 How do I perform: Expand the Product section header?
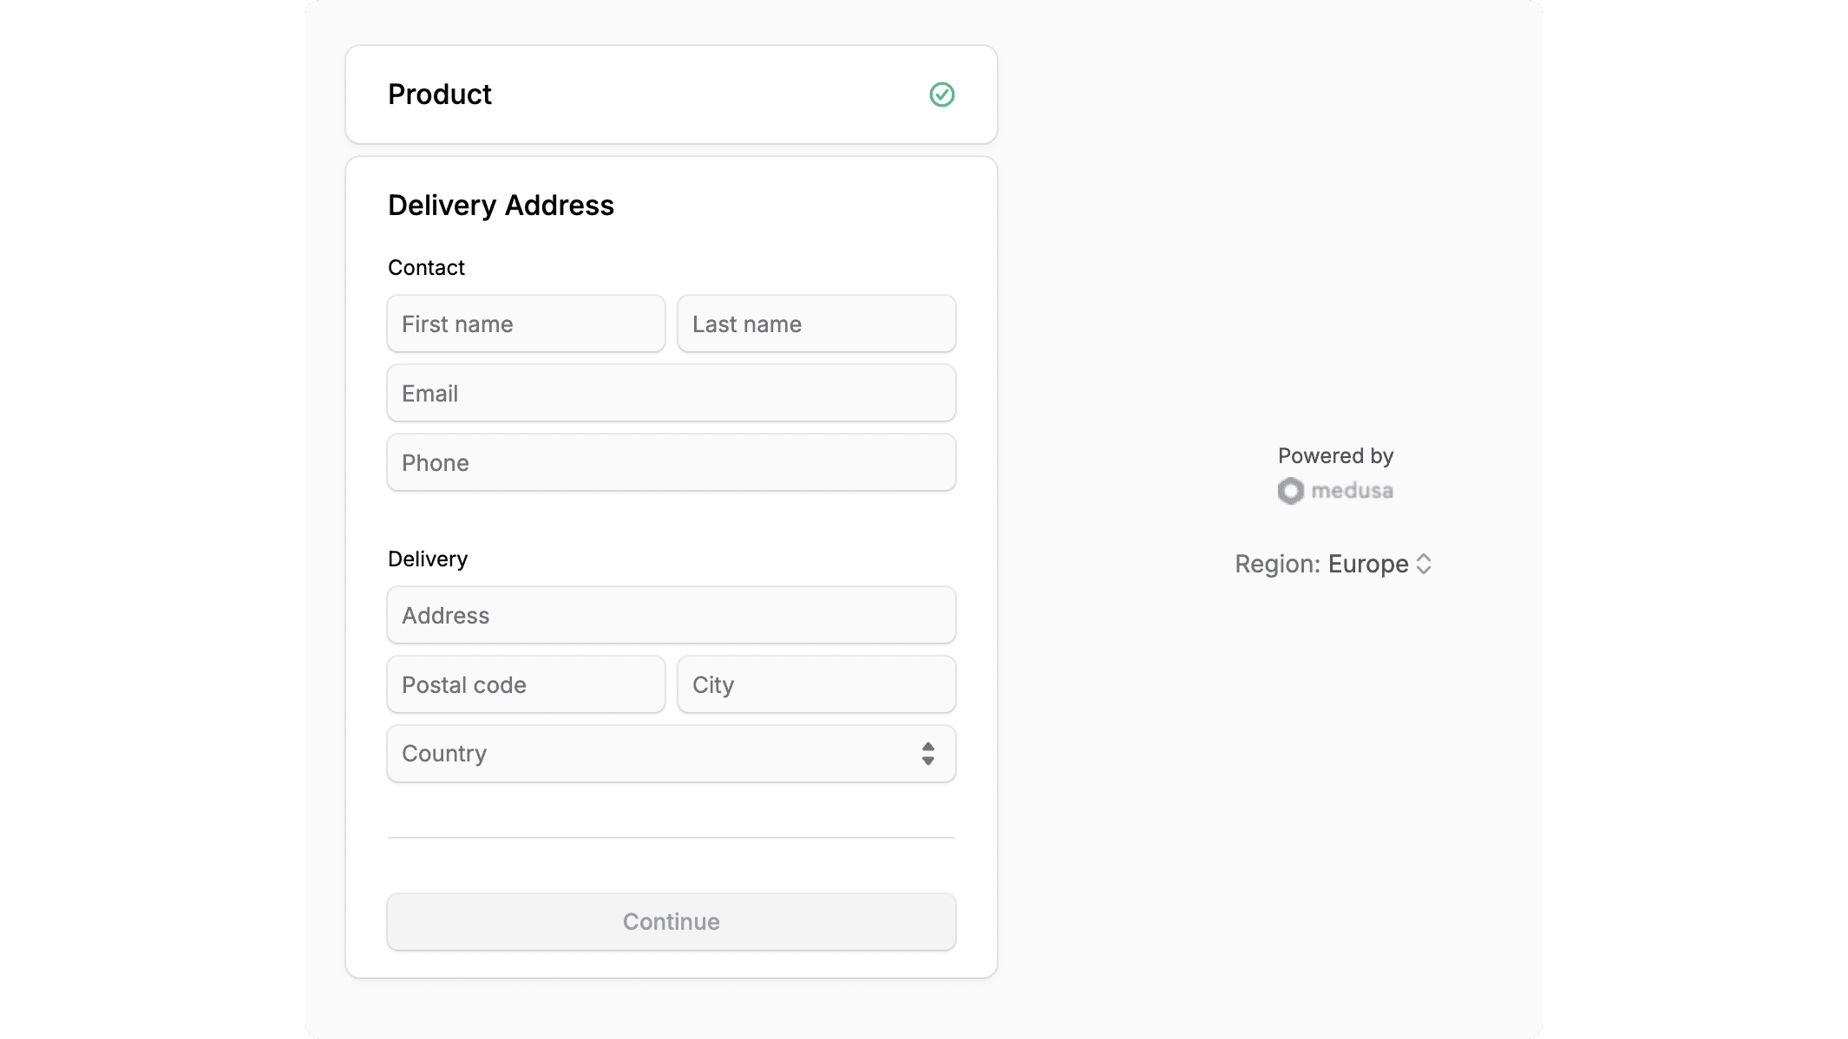tap(671, 95)
